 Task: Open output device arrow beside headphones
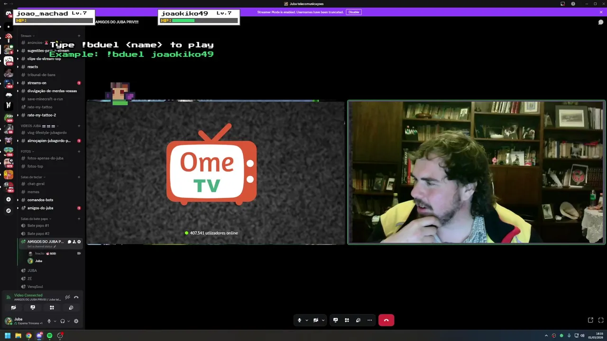68,321
